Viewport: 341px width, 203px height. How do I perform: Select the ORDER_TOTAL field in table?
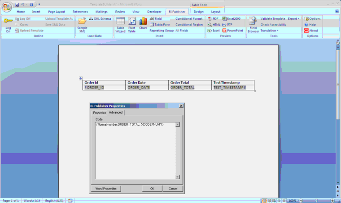[x=182, y=88]
